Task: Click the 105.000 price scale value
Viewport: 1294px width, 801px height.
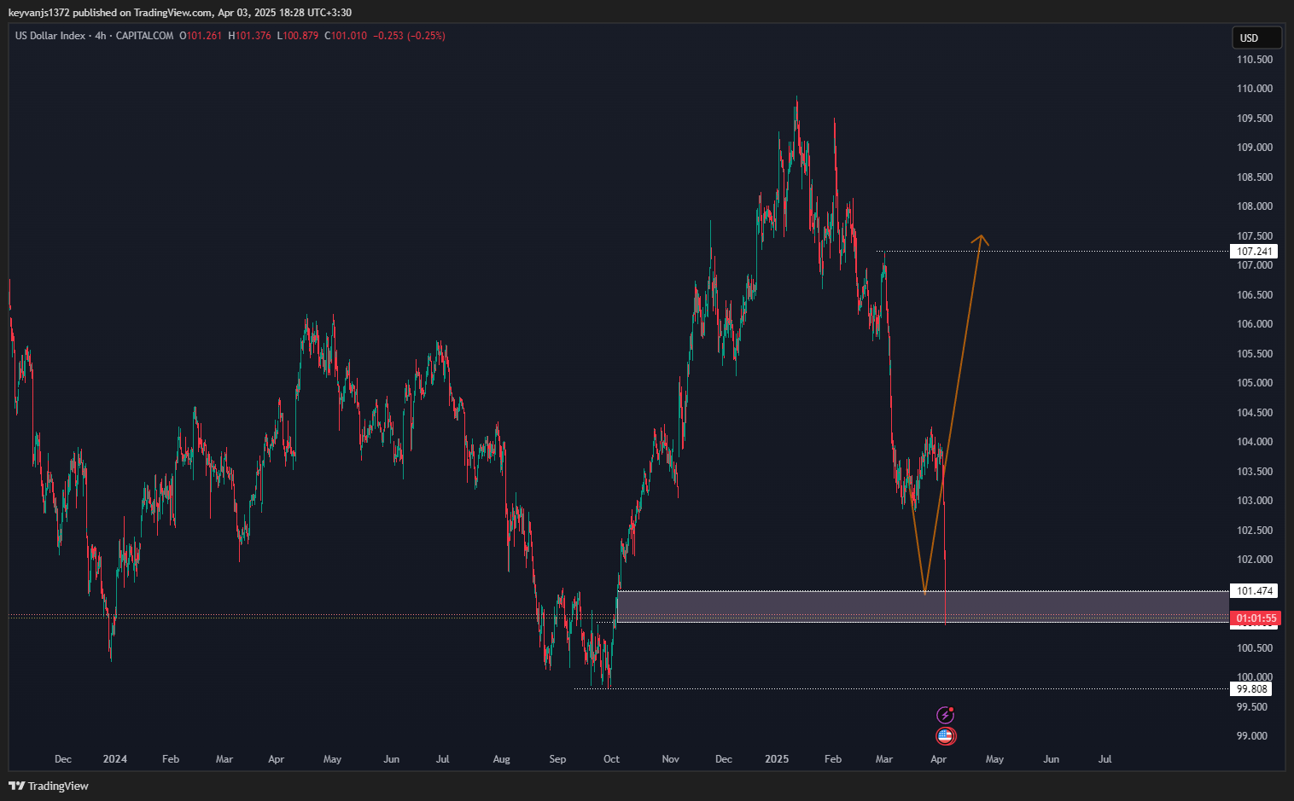Action: [1255, 383]
